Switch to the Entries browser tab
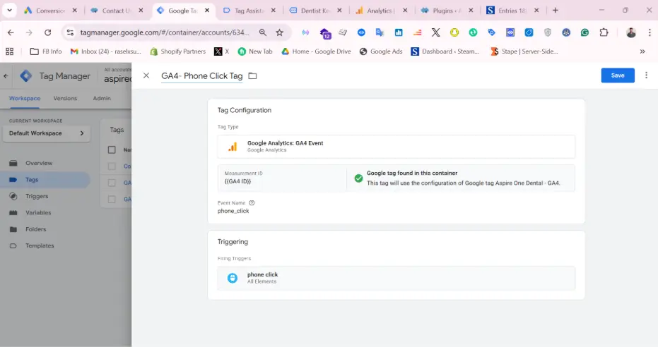The height and width of the screenshot is (347, 658). coord(512,11)
